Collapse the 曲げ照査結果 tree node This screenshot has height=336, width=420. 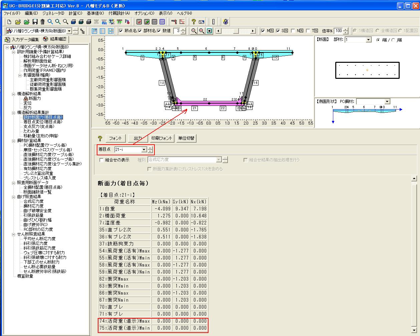click(14, 197)
